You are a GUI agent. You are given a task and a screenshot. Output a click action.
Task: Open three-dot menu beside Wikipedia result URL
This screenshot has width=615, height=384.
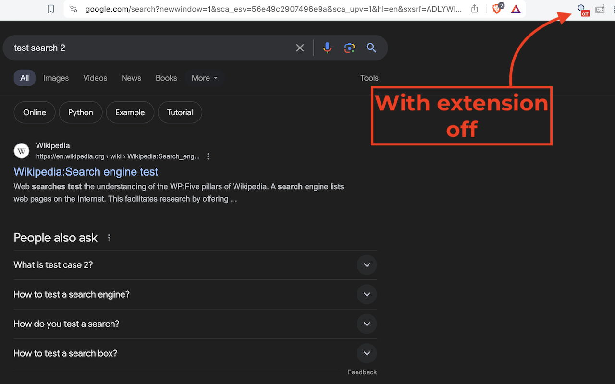coord(208,156)
